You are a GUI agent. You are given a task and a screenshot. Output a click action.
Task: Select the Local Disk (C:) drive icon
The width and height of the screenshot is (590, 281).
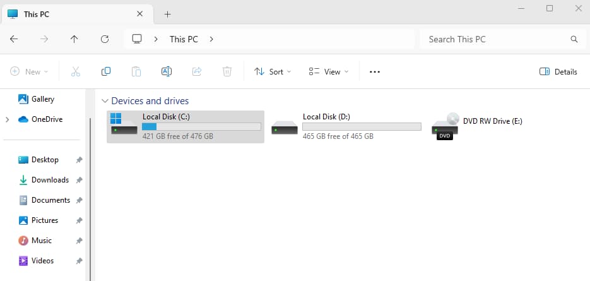pos(124,124)
